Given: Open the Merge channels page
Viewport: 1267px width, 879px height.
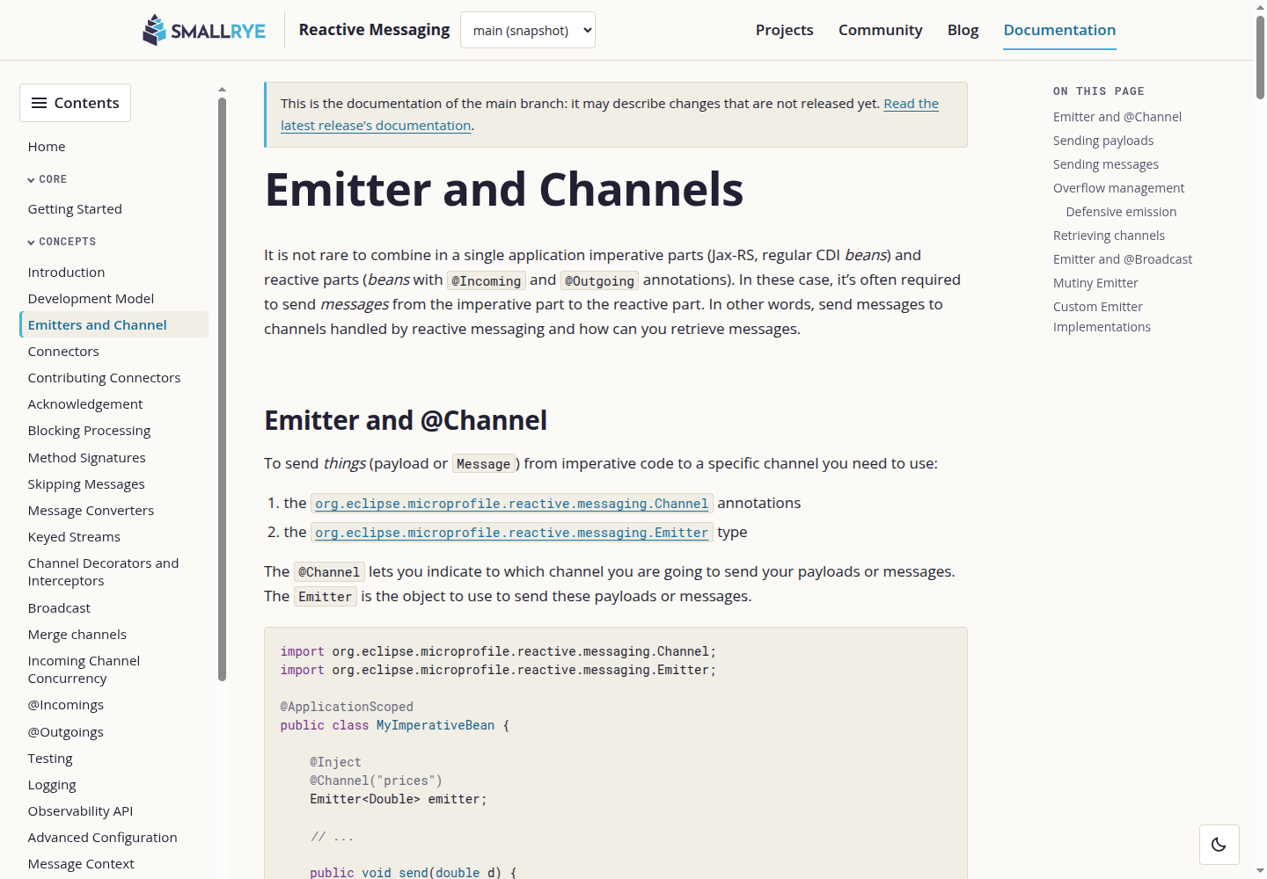Looking at the screenshot, I should (77, 635).
